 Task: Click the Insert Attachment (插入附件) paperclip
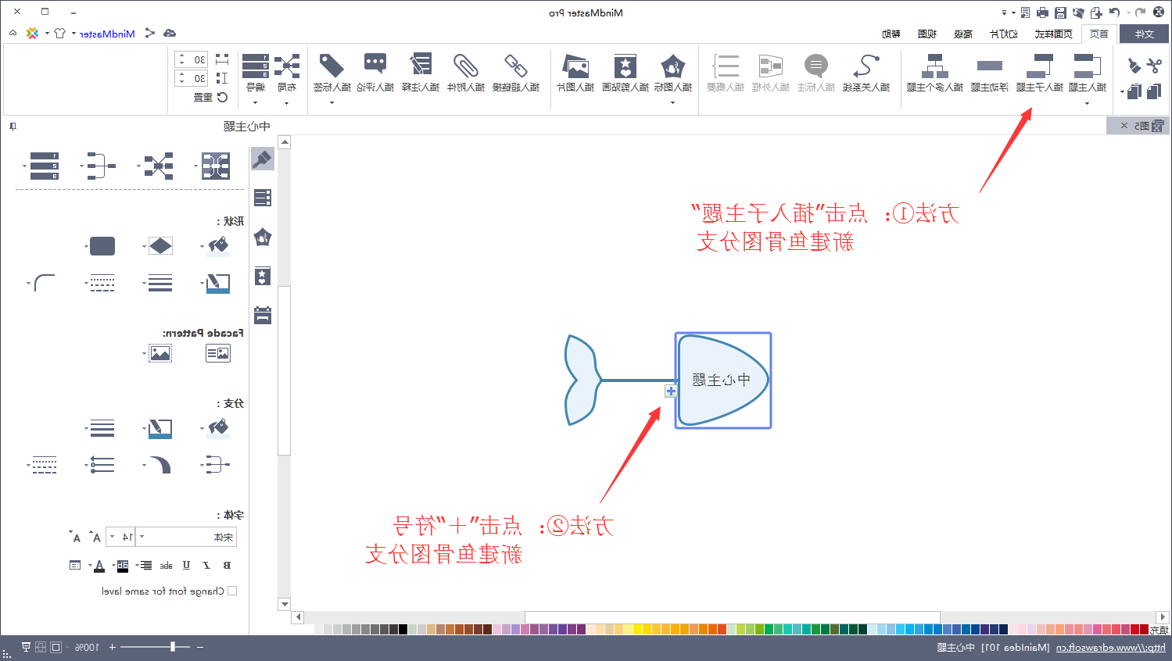[466, 66]
